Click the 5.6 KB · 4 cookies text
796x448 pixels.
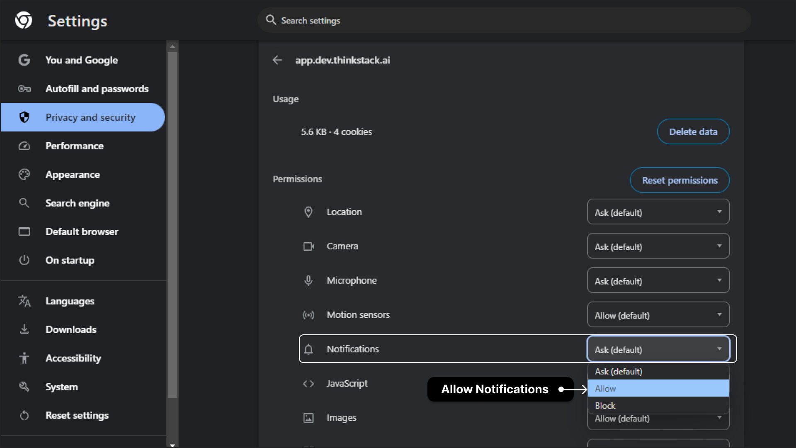pyautogui.click(x=337, y=132)
